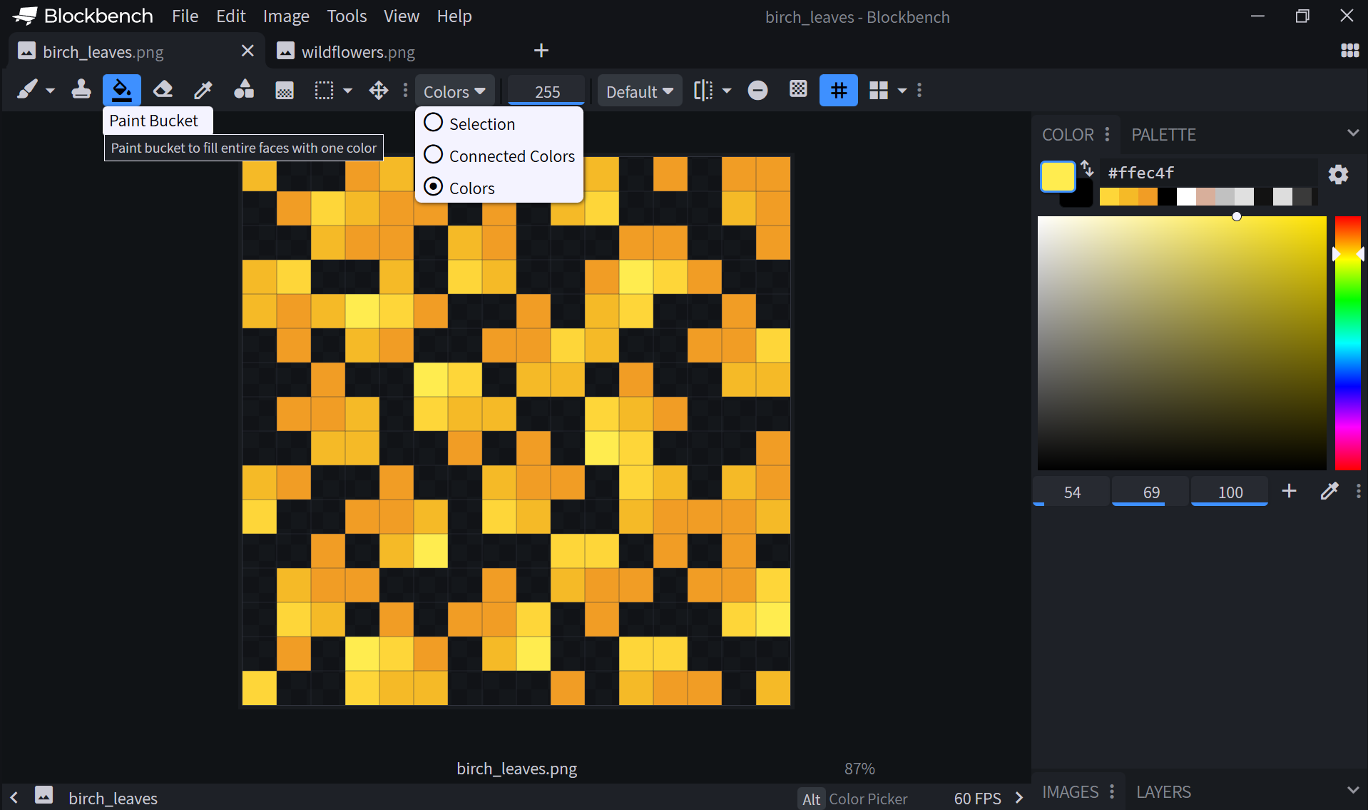
Task: Select the Gradient tool
Action: 285,91
